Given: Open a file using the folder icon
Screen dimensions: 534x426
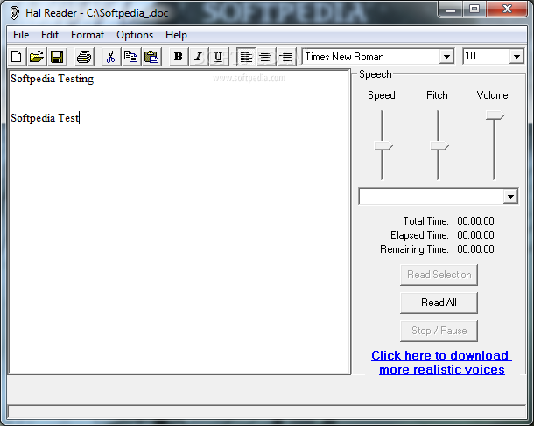Looking at the screenshot, I should tap(37, 57).
